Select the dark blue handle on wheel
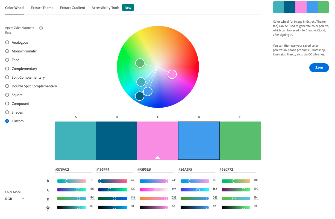Viewport: 335px width, 219px height. coord(139,96)
